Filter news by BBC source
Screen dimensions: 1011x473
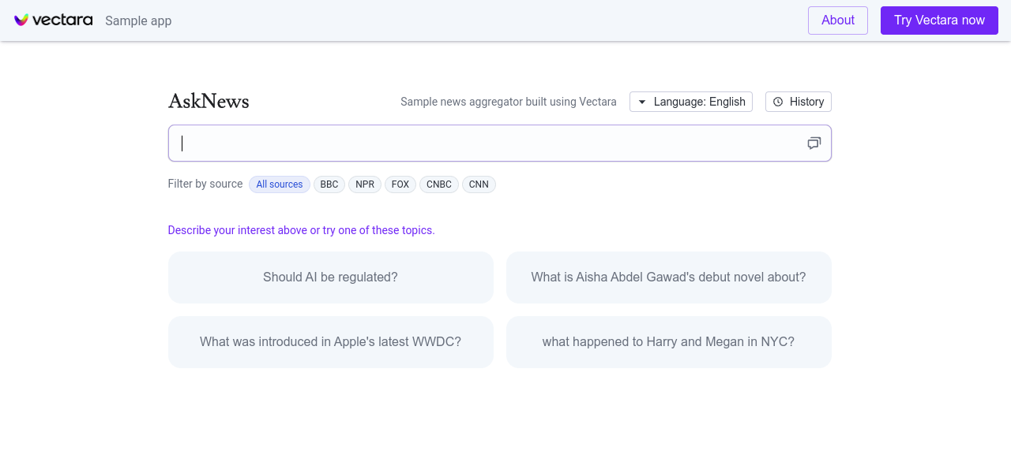(329, 184)
